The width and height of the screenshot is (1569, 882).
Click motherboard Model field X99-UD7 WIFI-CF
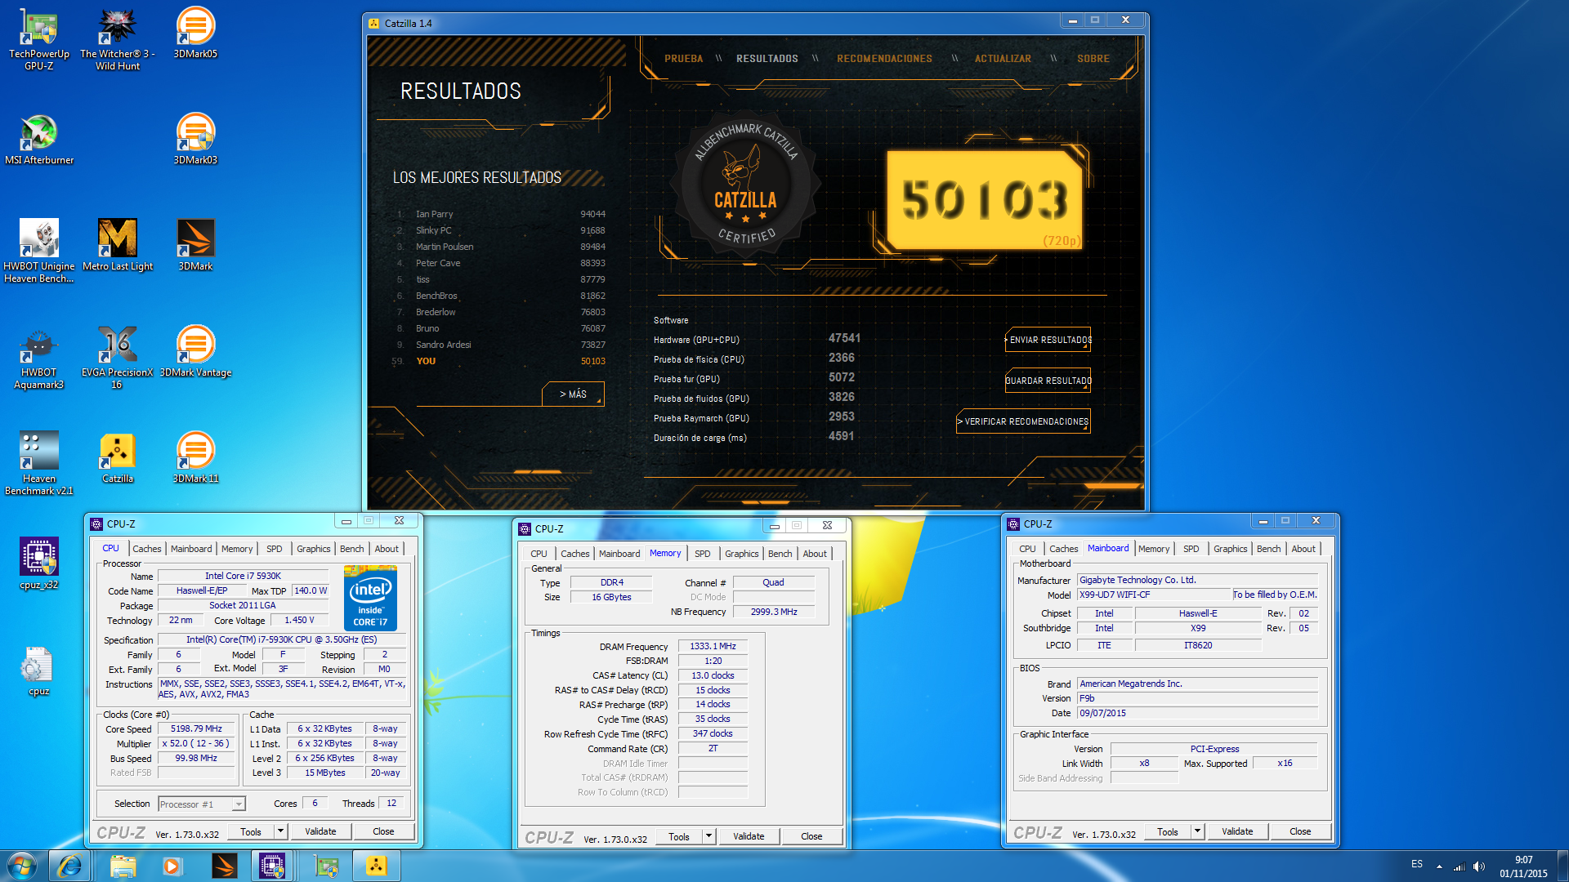(x=1154, y=595)
